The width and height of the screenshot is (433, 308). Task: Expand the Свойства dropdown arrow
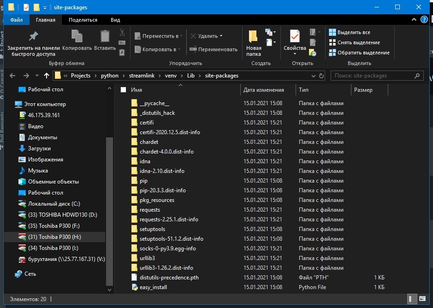click(295, 53)
